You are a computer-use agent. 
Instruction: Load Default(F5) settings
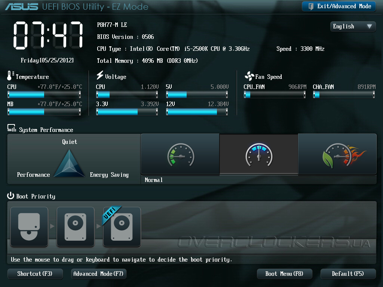(x=348, y=274)
